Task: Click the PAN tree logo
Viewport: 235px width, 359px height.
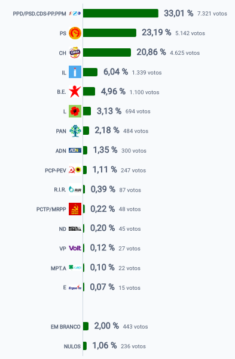Action: [75, 131]
